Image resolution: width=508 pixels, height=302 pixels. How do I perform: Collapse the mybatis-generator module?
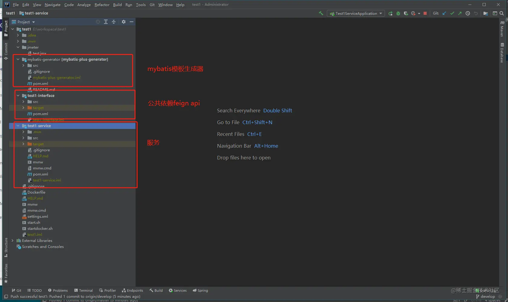(18, 59)
